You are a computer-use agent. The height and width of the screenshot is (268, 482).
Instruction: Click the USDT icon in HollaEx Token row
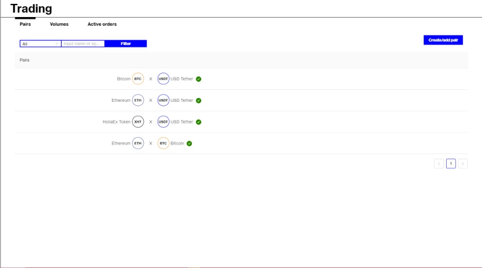pyautogui.click(x=163, y=122)
